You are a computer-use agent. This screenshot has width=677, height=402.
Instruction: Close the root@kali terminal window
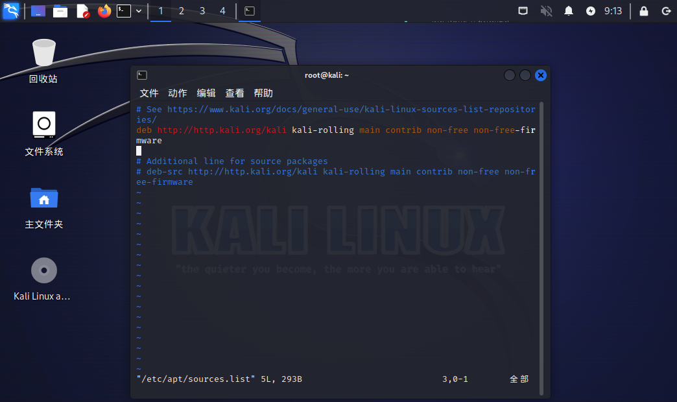541,75
